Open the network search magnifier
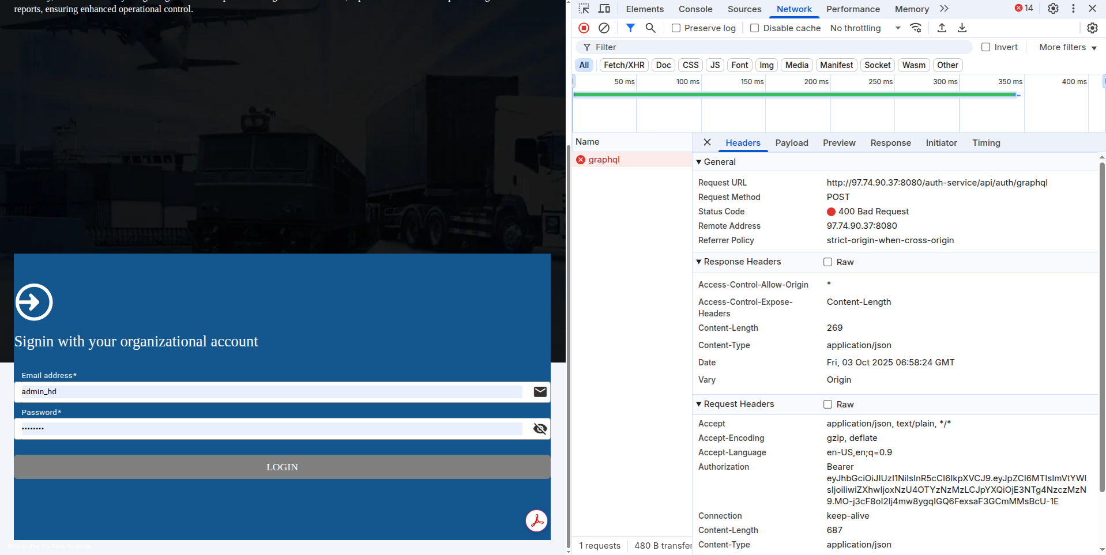1106x555 pixels. (650, 28)
